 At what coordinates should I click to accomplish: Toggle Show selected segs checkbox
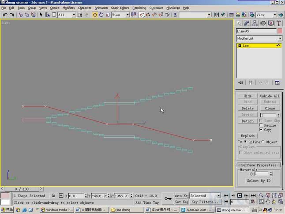(x=241, y=152)
